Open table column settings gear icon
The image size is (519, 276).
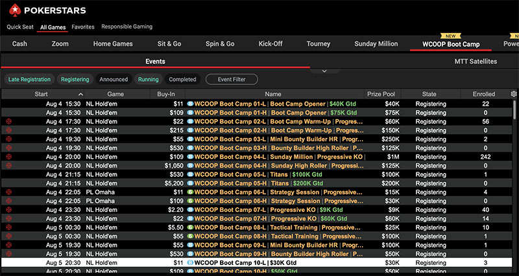click(x=513, y=94)
